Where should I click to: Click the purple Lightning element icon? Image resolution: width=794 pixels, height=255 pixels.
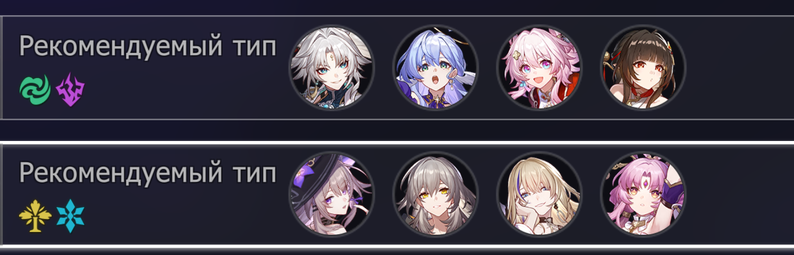70,88
